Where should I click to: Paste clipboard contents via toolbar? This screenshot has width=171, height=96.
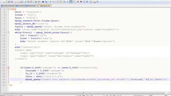click(x=32, y=2)
